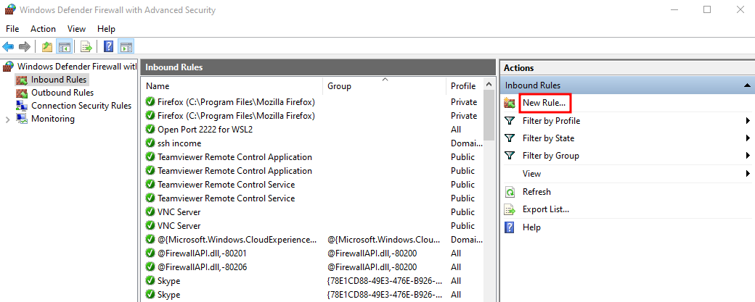Expand the Monitoring tree node
The image size is (755, 302).
point(7,119)
